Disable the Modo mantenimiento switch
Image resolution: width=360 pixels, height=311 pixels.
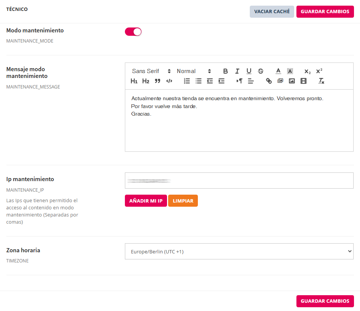click(133, 32)
